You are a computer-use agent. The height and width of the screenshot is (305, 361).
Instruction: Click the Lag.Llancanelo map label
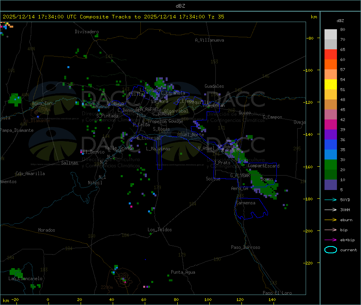coord(26,279)
